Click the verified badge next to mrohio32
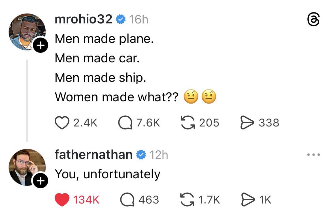Image resolution: width=334 pixels, height=217 pixels. 121,19
